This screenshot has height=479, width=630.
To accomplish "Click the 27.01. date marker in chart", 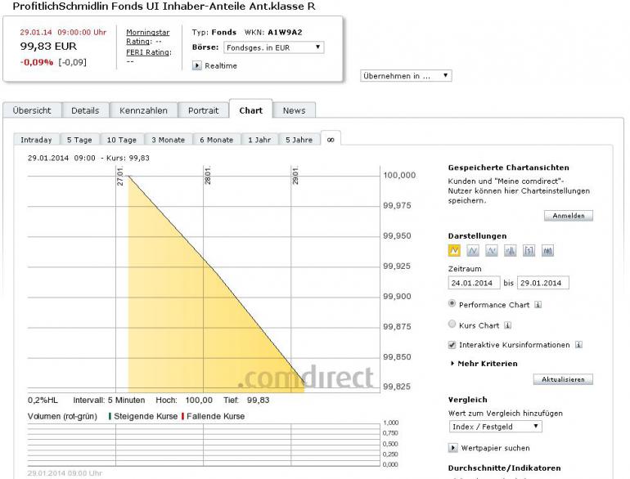I will click(119, 177).
